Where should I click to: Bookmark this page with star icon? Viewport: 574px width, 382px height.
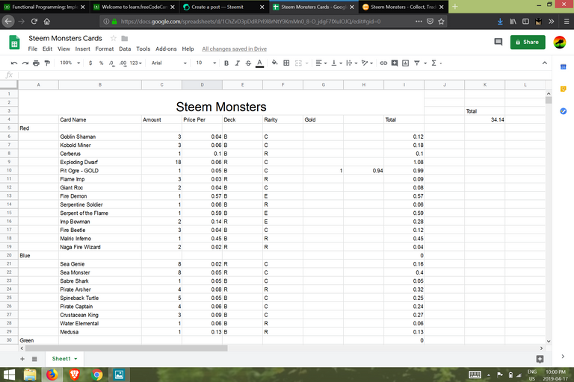441,22
